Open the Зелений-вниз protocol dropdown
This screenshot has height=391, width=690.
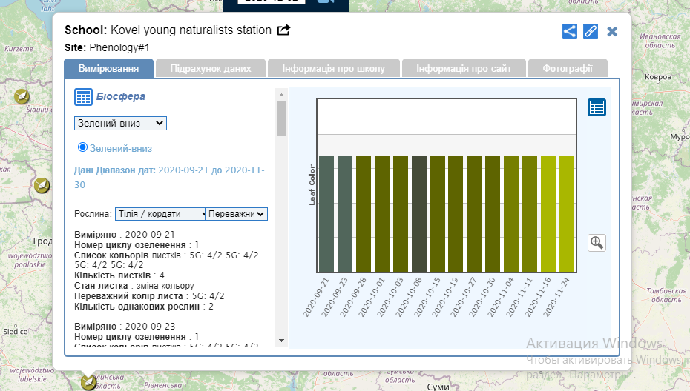[120, 123]
